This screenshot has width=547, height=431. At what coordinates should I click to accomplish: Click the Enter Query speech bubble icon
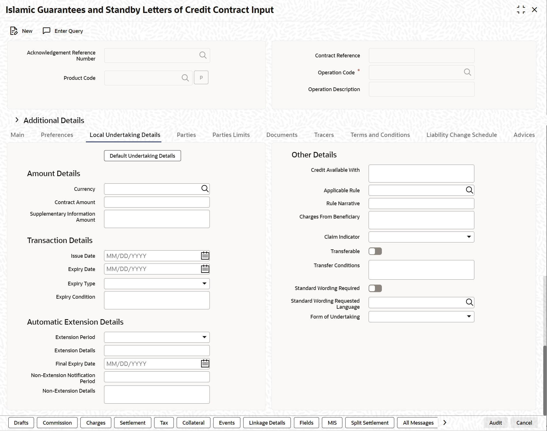pyautogui.click(x=46, y=31)
